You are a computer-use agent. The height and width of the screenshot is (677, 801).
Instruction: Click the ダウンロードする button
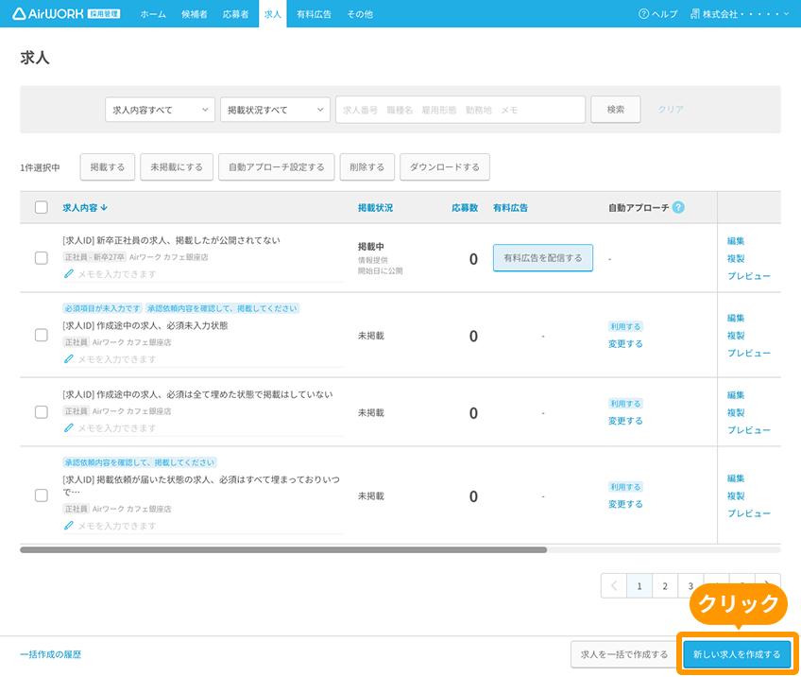[x=445, y=167]
